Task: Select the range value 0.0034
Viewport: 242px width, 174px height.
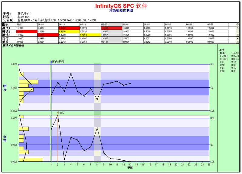Action: click(133, 42)
